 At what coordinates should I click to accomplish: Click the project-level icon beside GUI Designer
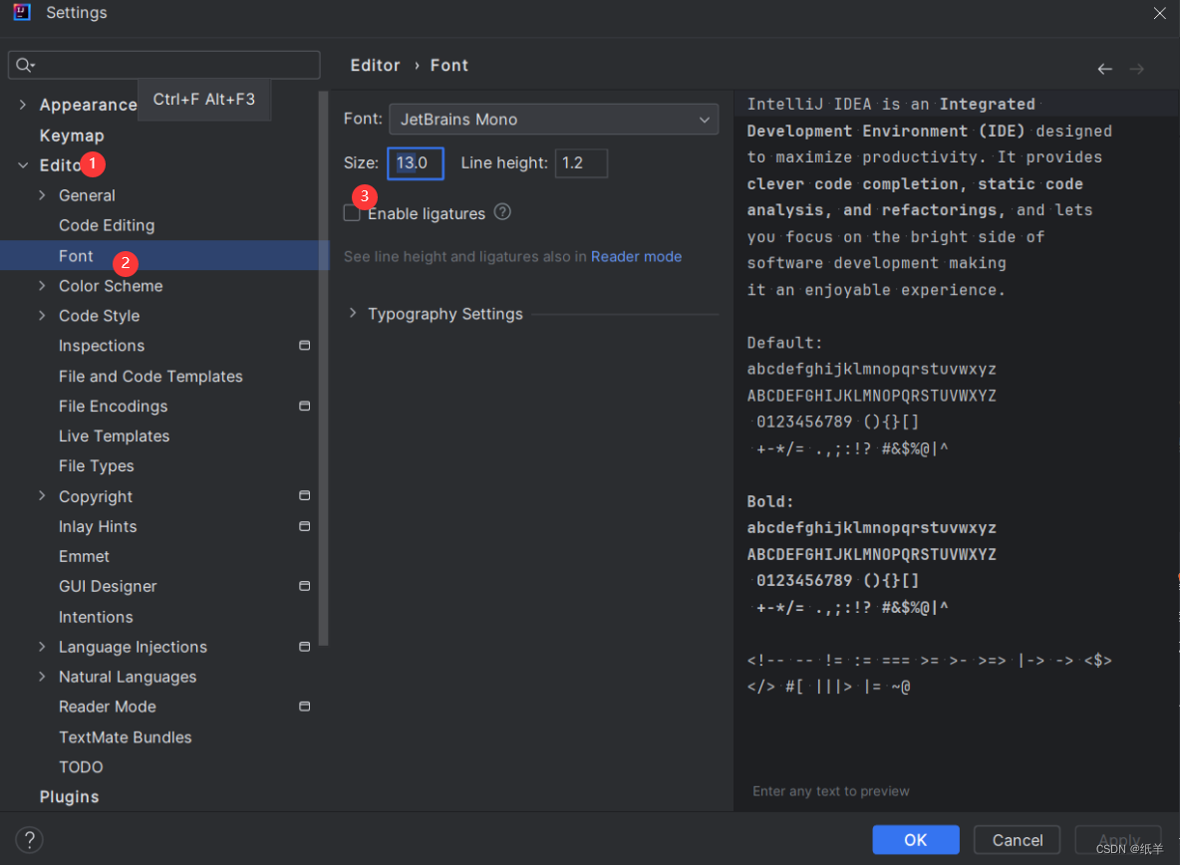point(304,586)
